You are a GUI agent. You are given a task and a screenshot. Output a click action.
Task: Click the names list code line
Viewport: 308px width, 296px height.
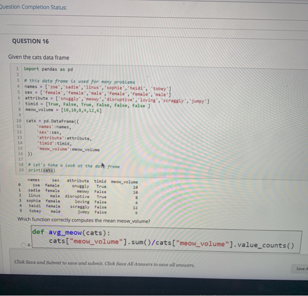pyautogui.click(x=98, y=88)
